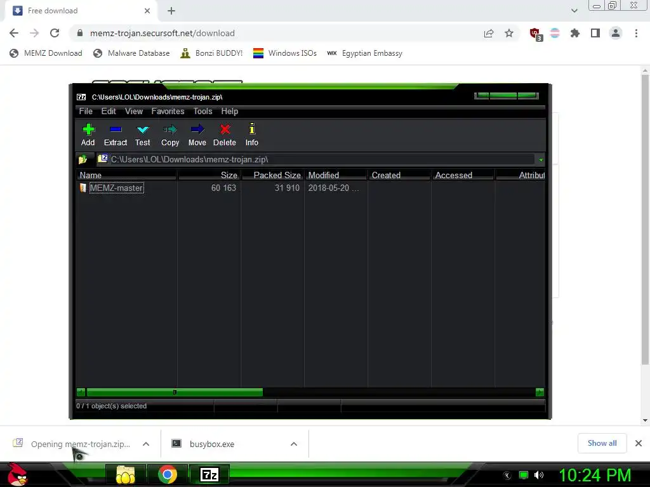Click the network tray icon

tap(524, 475)
